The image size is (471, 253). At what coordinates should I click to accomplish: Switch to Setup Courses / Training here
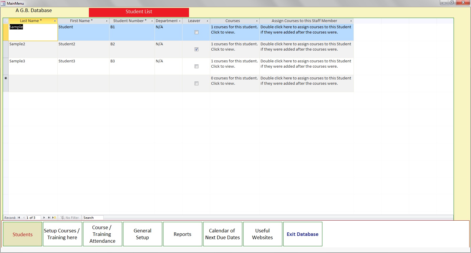pos(62,234)
